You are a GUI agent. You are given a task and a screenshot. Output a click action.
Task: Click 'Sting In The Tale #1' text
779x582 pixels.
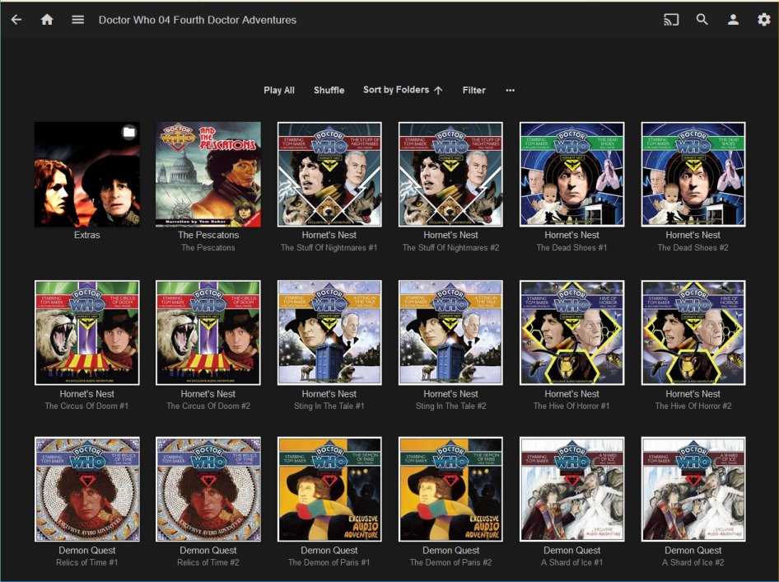tap(329, 406)
